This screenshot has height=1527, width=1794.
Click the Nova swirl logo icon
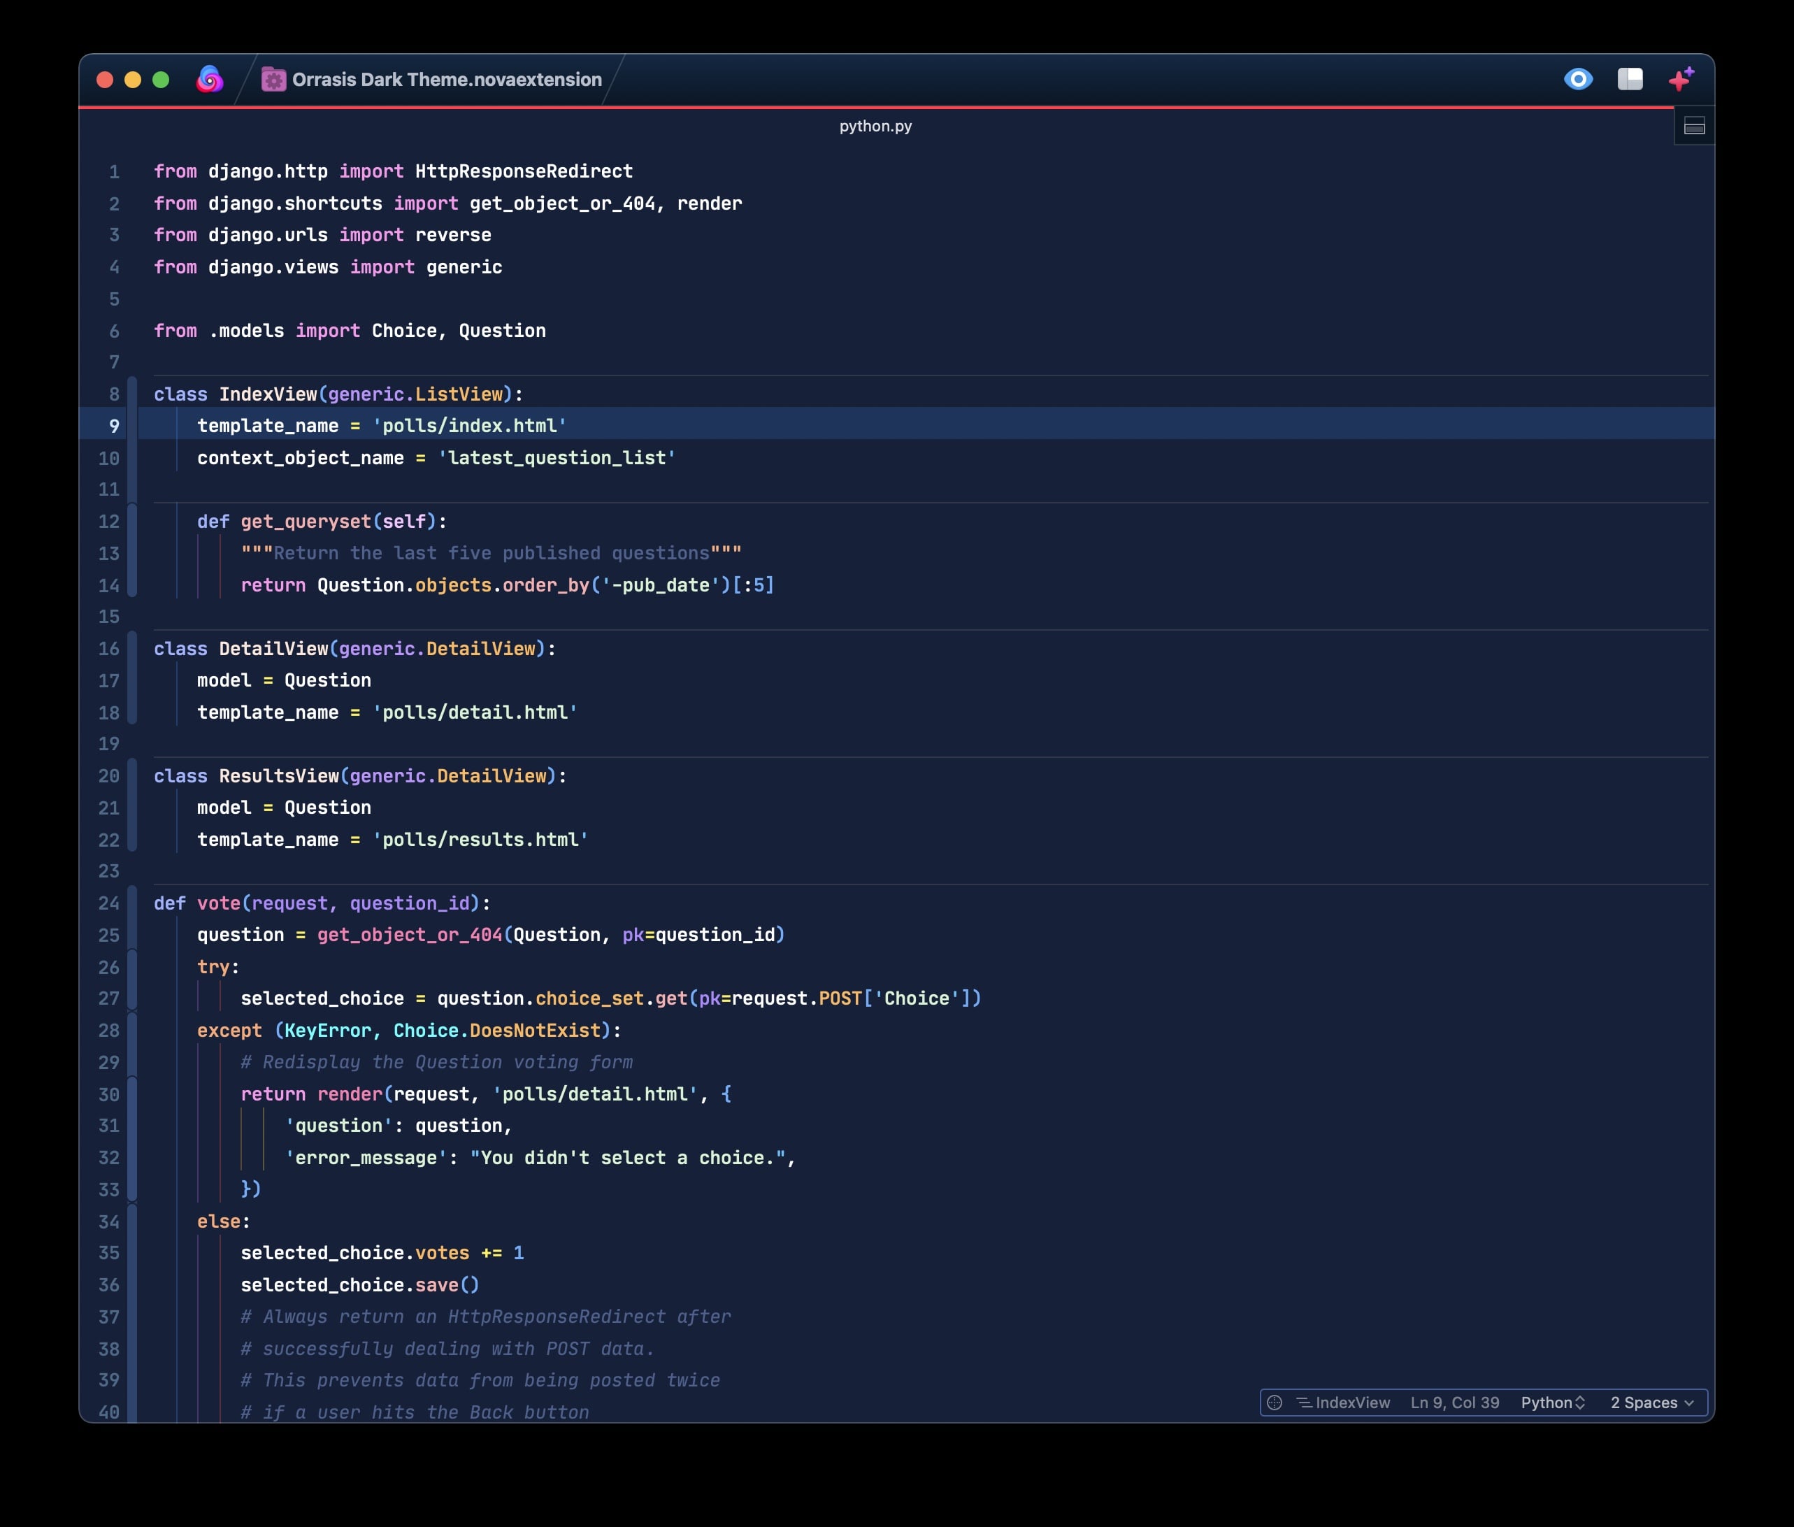point(210,80)
